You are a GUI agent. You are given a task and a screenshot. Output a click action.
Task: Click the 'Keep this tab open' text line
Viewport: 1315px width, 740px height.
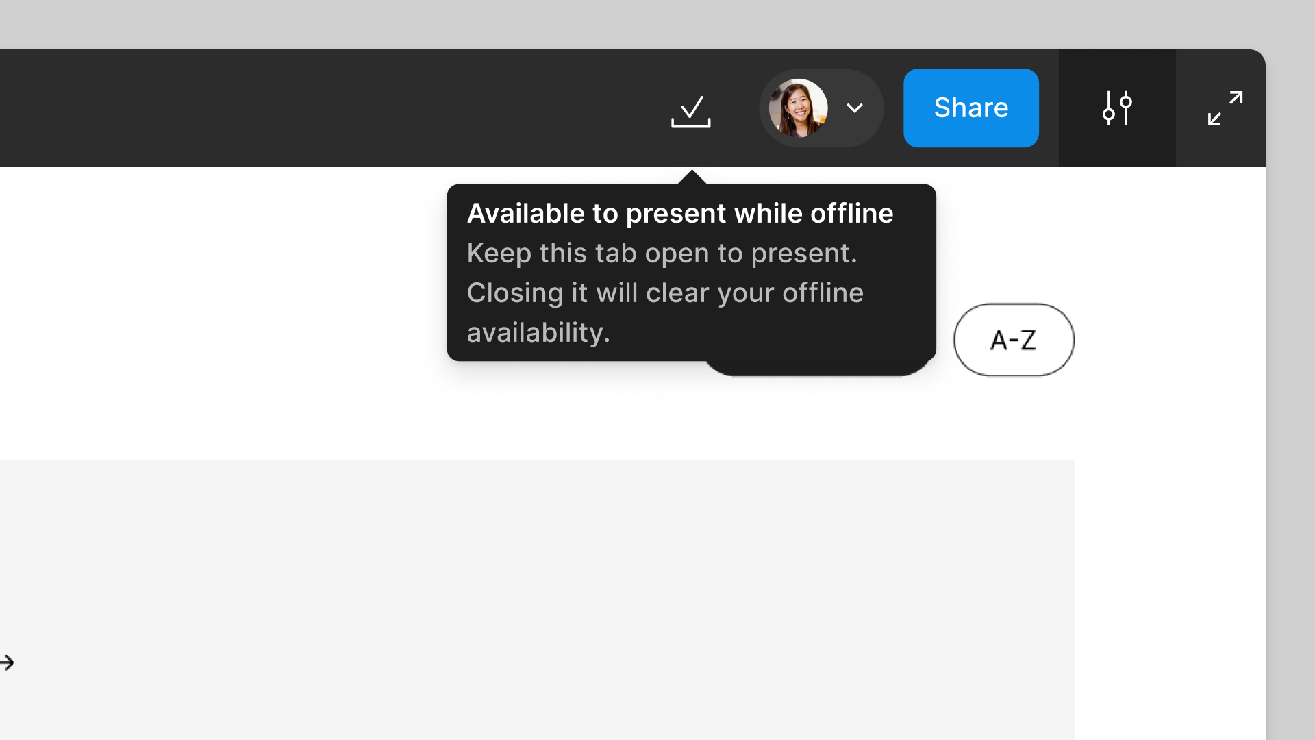pos(662,254)
